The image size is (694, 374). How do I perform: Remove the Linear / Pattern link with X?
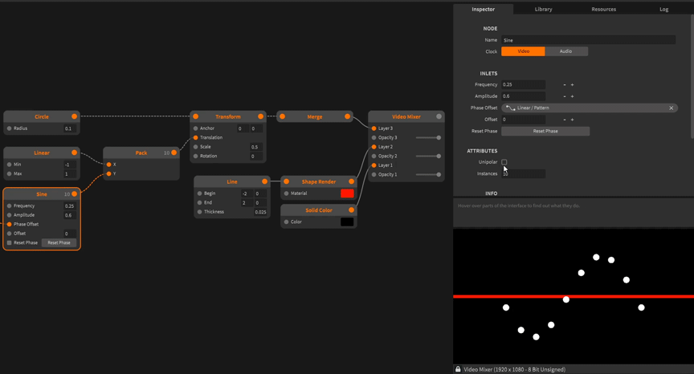point(671,108)
